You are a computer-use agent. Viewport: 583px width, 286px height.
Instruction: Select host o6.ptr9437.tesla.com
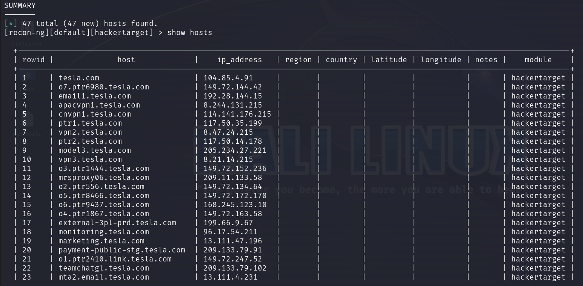tap(104, 205)
